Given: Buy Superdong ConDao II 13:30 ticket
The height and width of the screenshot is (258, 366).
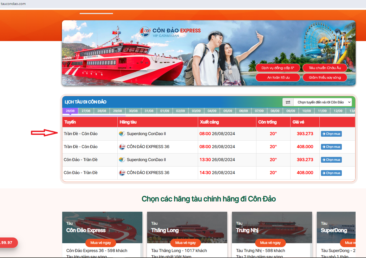Looking at the screenshot, I should coord(331,160).
